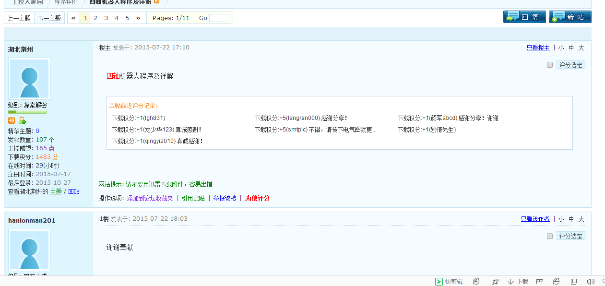Click the 回复 reply button
This screenshot has height=286, width=605.
tap(524, 17)
